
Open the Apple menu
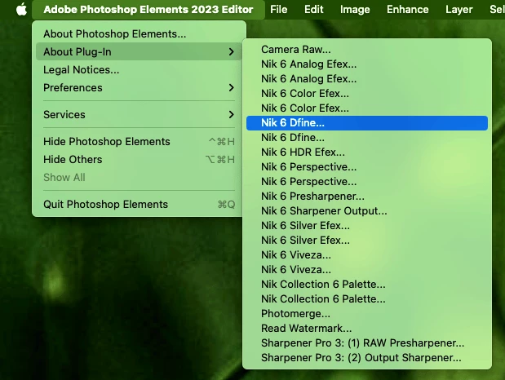21,9
